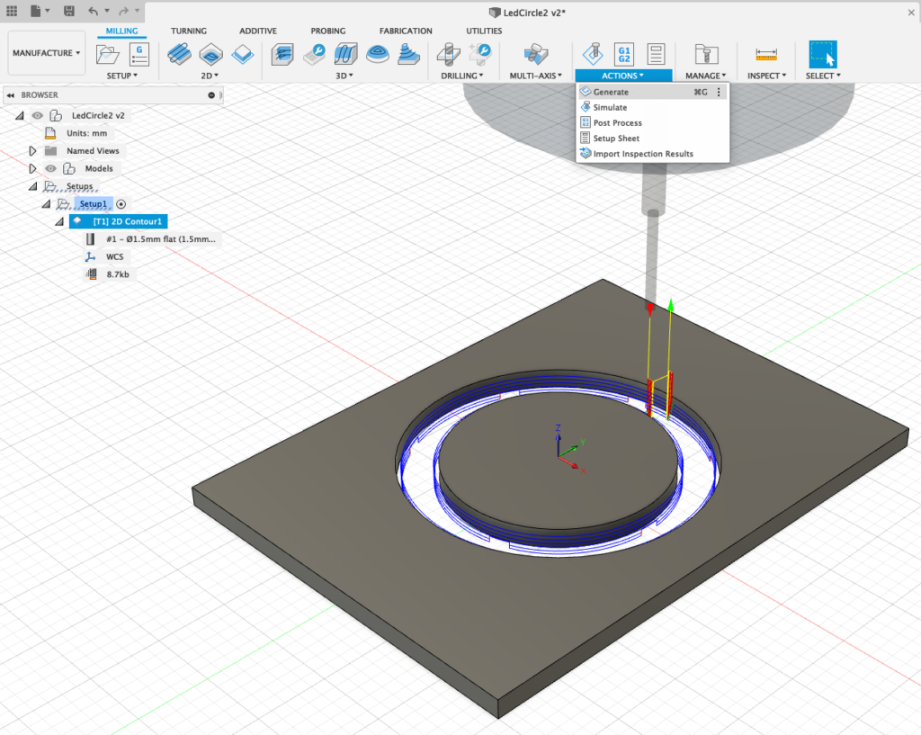Open the SELECT dropdown

[823, 76]
